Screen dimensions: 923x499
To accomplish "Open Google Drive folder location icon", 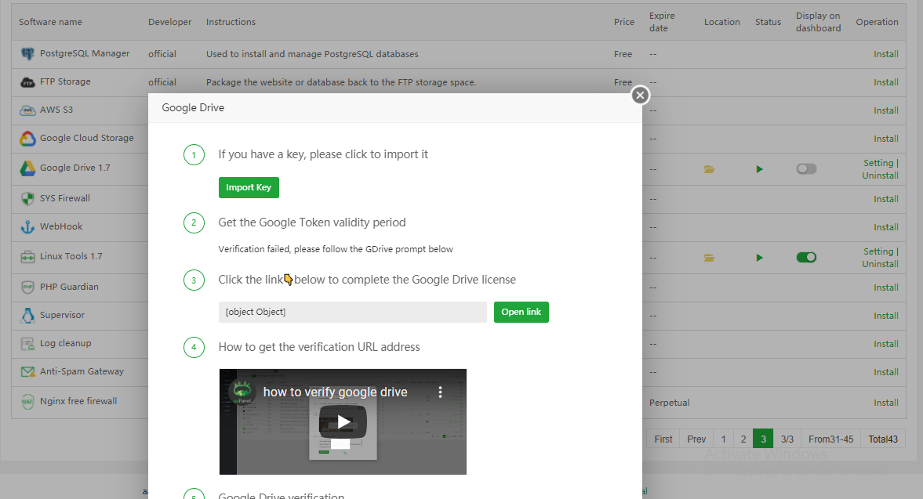I will 709,169.
